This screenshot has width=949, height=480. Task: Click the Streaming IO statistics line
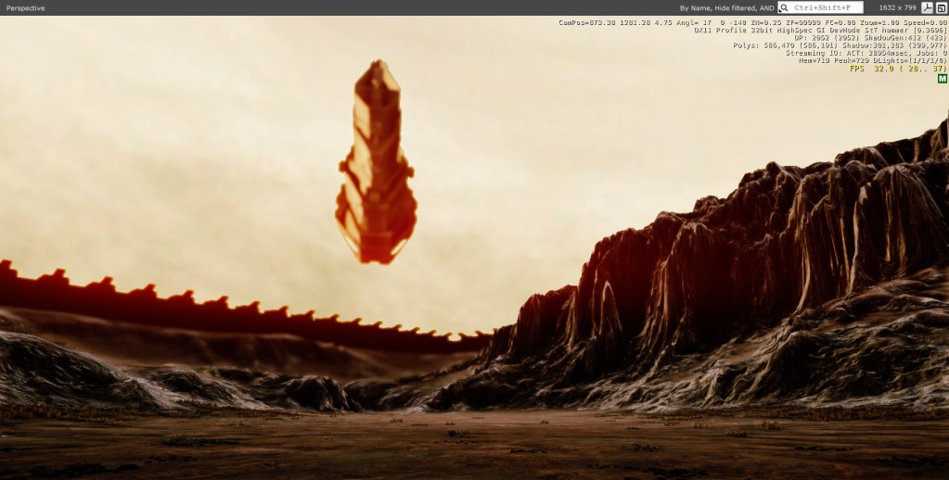(866, 53)
